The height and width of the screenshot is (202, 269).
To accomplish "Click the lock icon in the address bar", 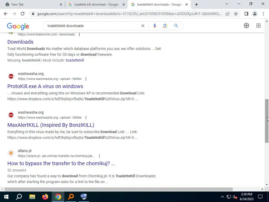I will pyautogui.click(x=33, y=14).
